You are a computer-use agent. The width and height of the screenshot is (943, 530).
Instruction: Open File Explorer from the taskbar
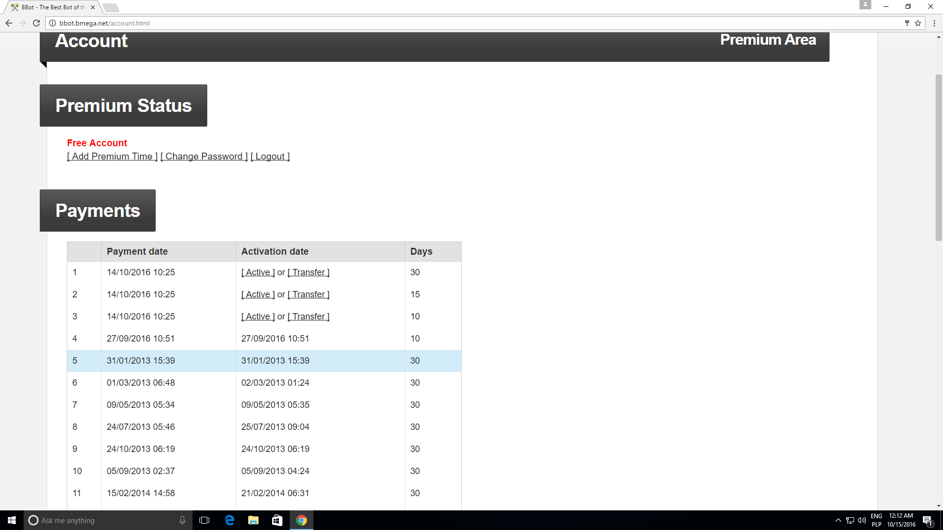tap(253, 520)
